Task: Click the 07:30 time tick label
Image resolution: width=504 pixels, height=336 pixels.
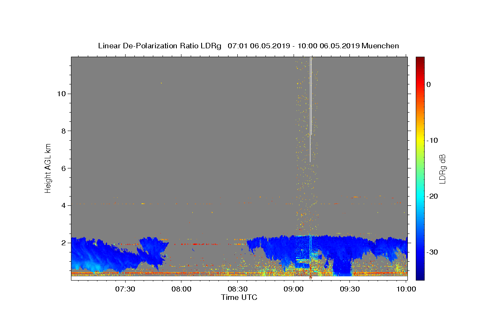Action: pyautogui.click(x=125, y=289)
